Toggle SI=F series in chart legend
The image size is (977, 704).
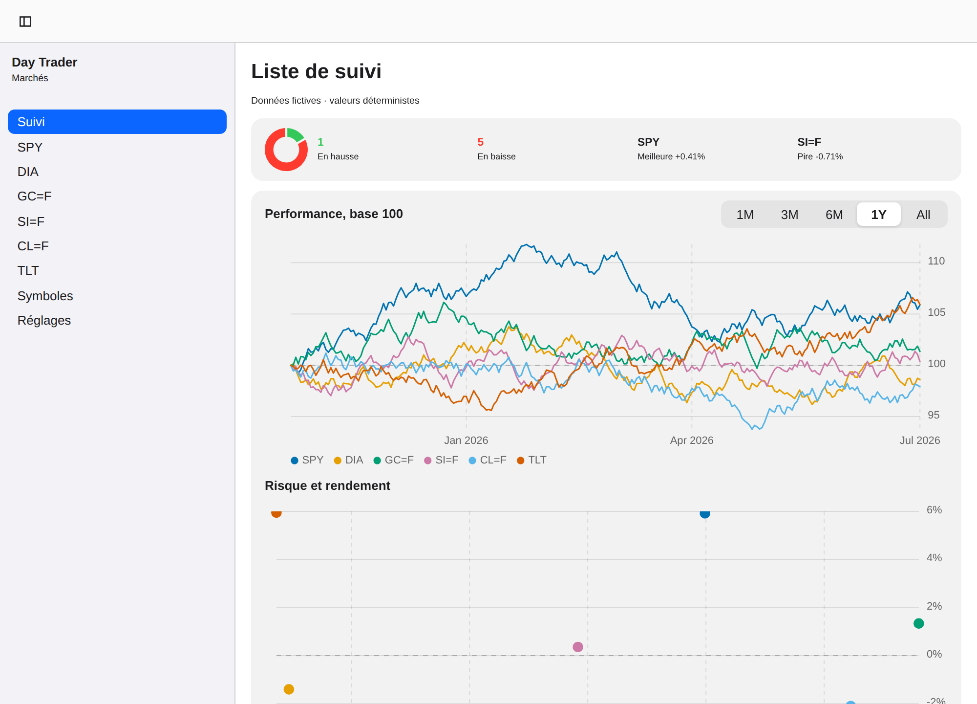441,460
